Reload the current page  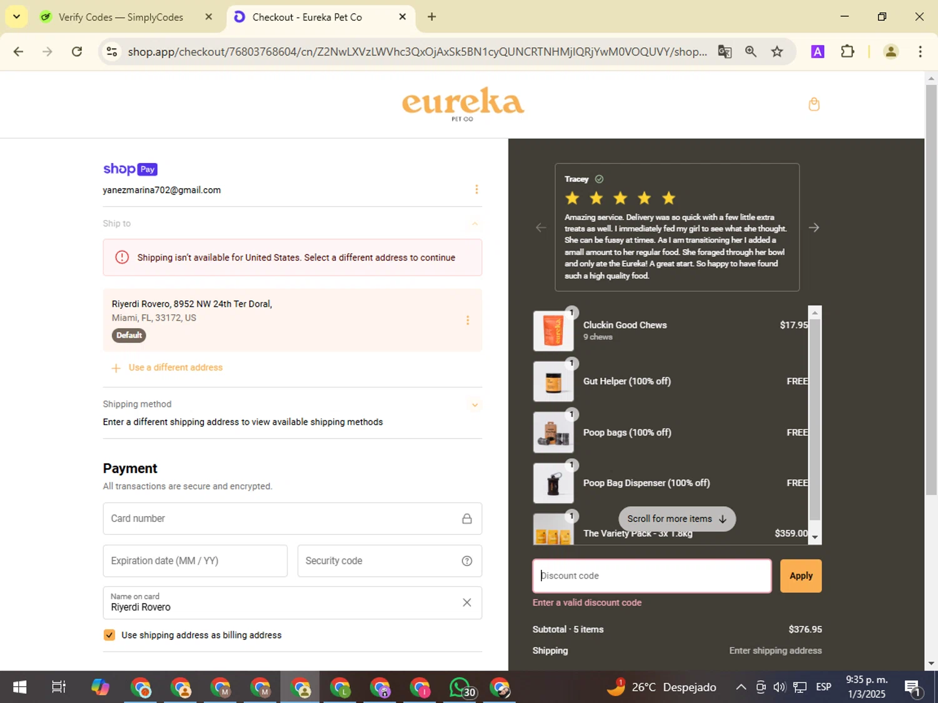pyautogui.click(x=77, y=51)
